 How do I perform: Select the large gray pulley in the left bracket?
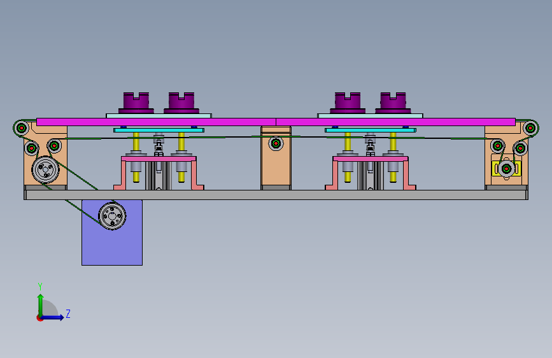click(45, 170)
